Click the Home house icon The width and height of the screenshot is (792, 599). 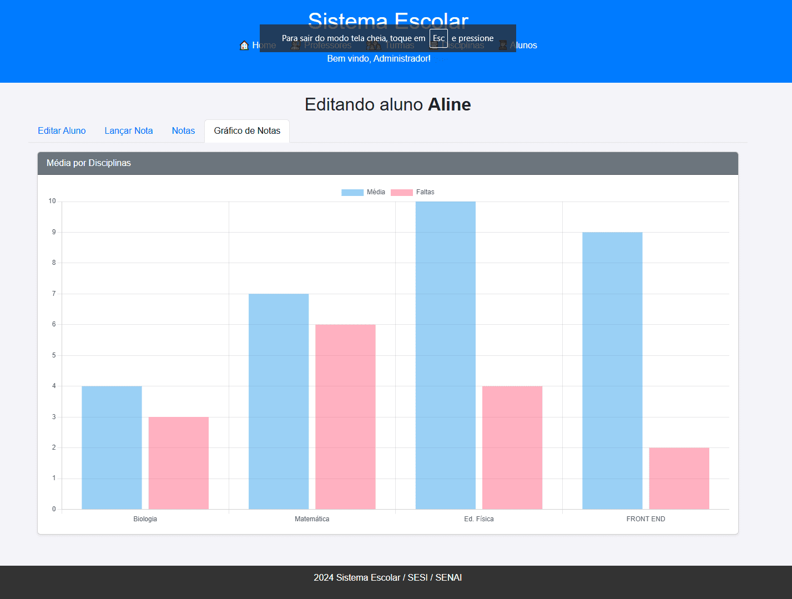click(x=244, y=46)
